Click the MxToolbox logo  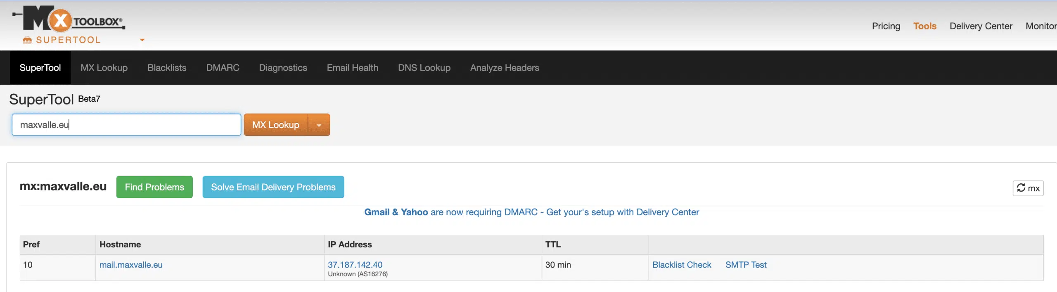(69, 19)
